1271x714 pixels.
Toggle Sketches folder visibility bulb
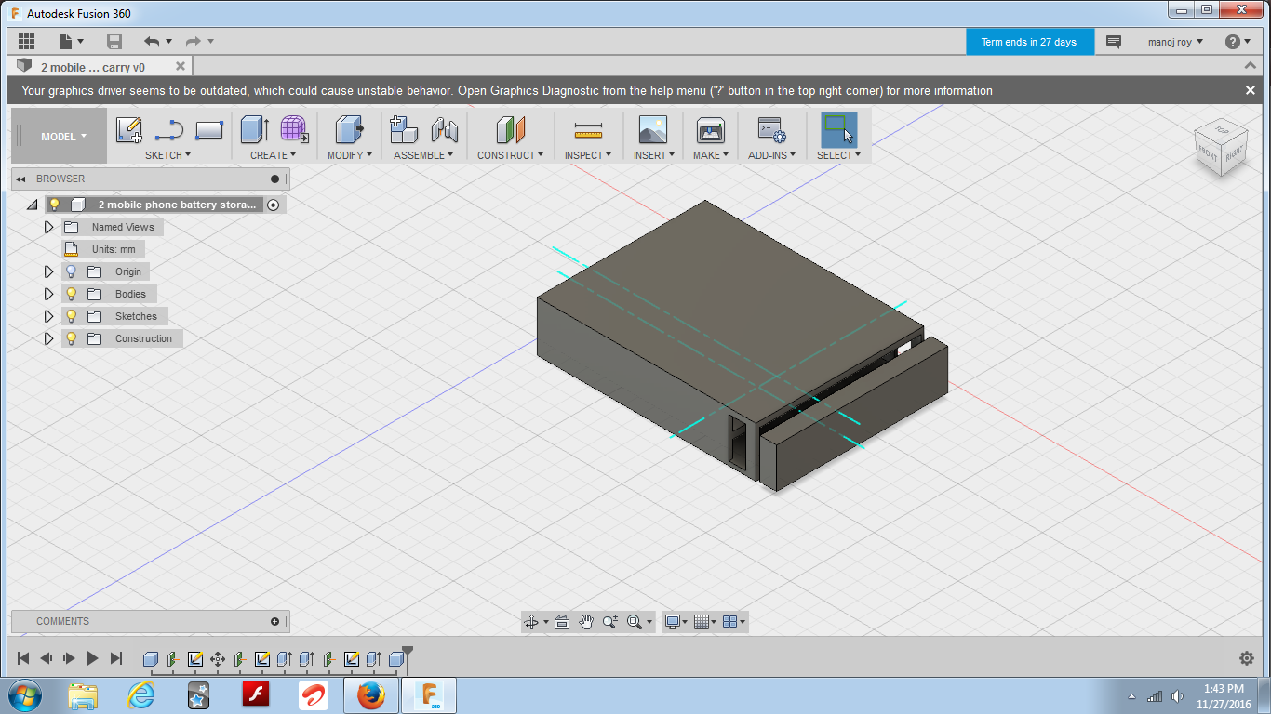click(71, 316)
